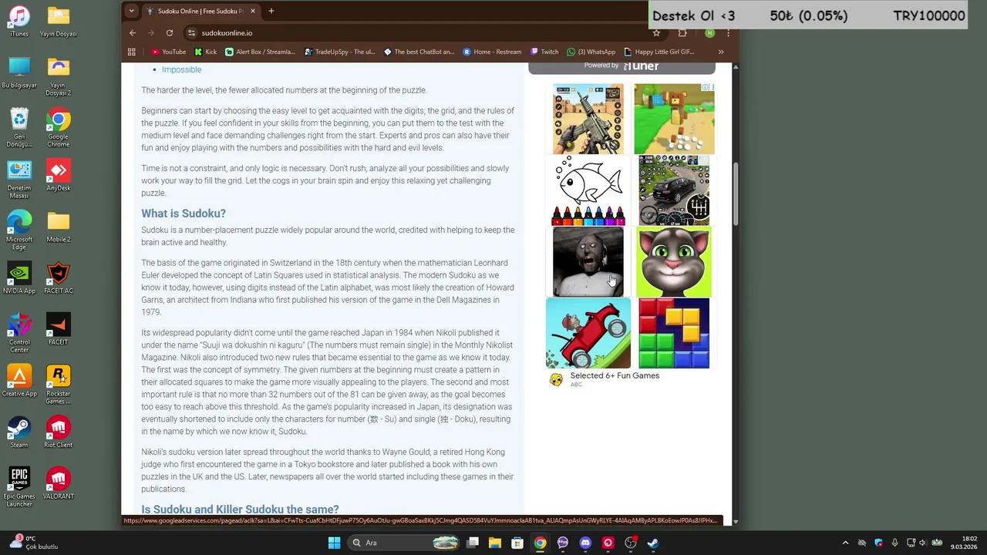Launch FACEIT AC from desktop
Viewport: 987px width, 555px height.
[x=59, y=277]
